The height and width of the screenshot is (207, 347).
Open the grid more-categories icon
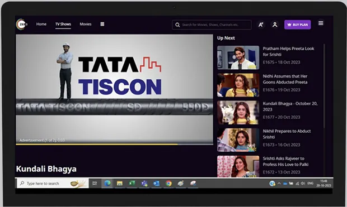102,24
